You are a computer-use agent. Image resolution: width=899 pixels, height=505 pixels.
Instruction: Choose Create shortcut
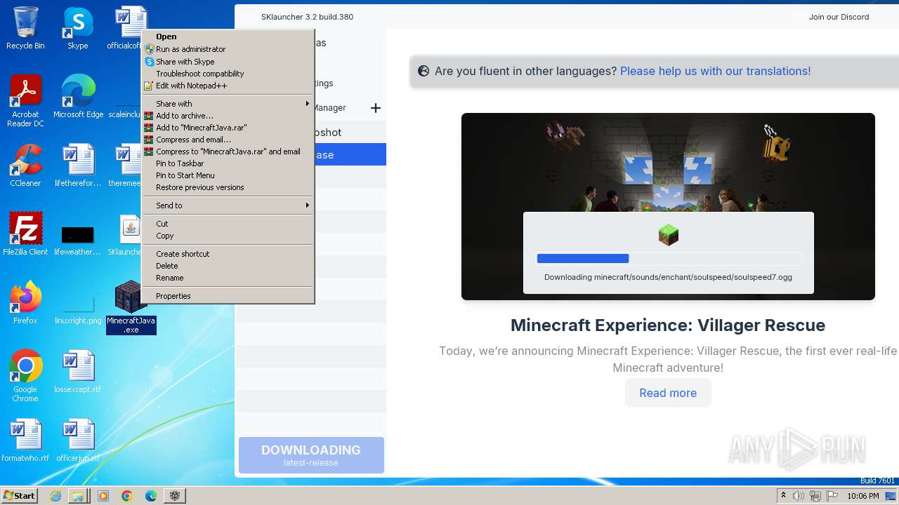click(228, 254)
